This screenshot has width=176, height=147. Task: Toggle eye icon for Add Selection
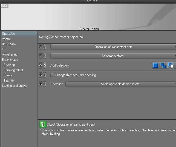[41, 65]
